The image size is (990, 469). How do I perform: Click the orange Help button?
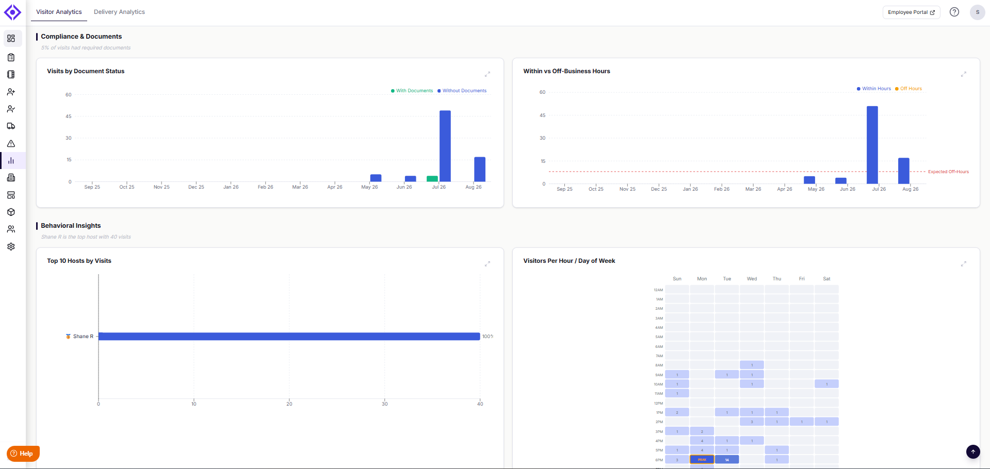tap(23, 454)
